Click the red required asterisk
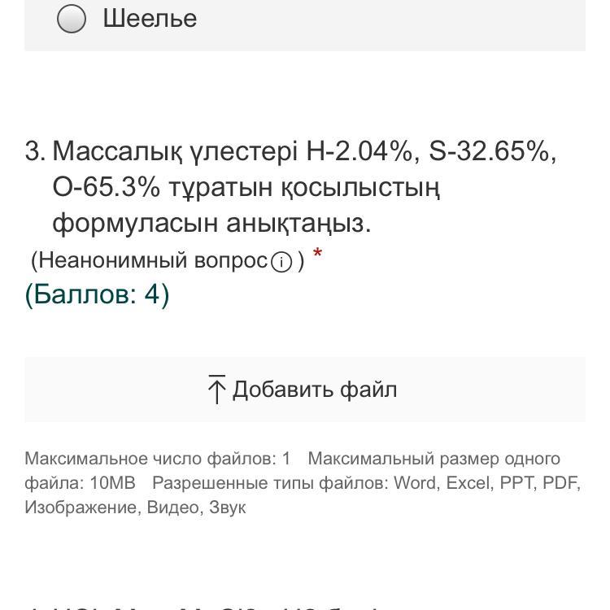The height and width of the screenshot is (610, 610). tap(317, 253)
